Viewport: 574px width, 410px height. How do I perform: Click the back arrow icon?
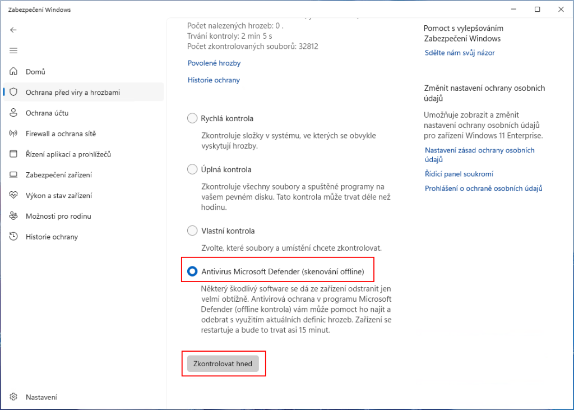[x=13, y=30]
